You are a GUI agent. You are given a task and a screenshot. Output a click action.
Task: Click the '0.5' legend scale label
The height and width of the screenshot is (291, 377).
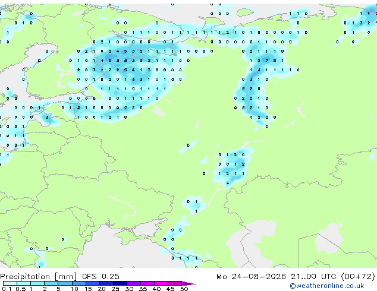point(21,289)
